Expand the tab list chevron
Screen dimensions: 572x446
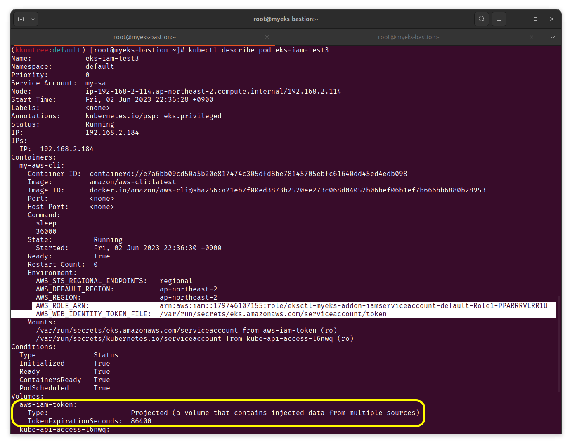tap(553, 37)
